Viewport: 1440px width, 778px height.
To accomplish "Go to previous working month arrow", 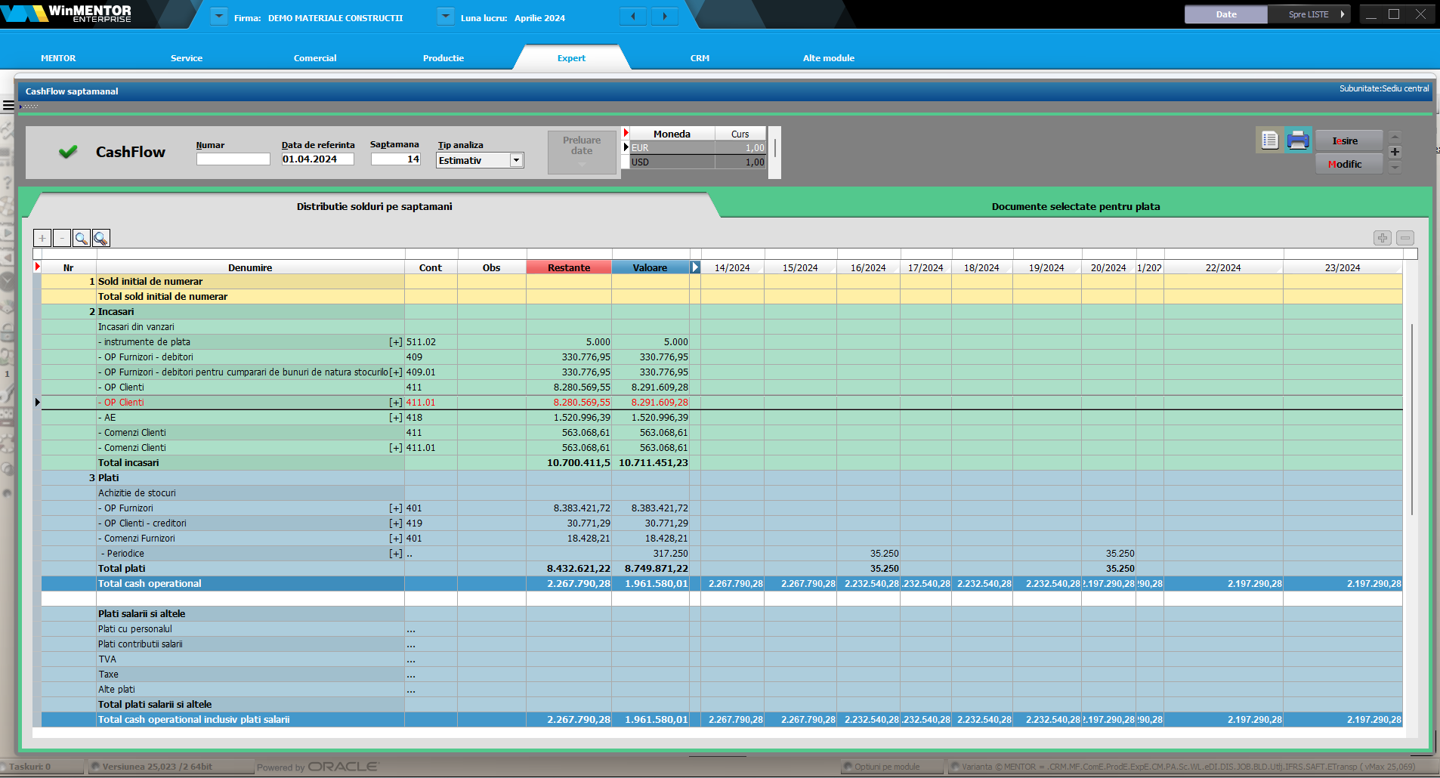I will 633,17.
